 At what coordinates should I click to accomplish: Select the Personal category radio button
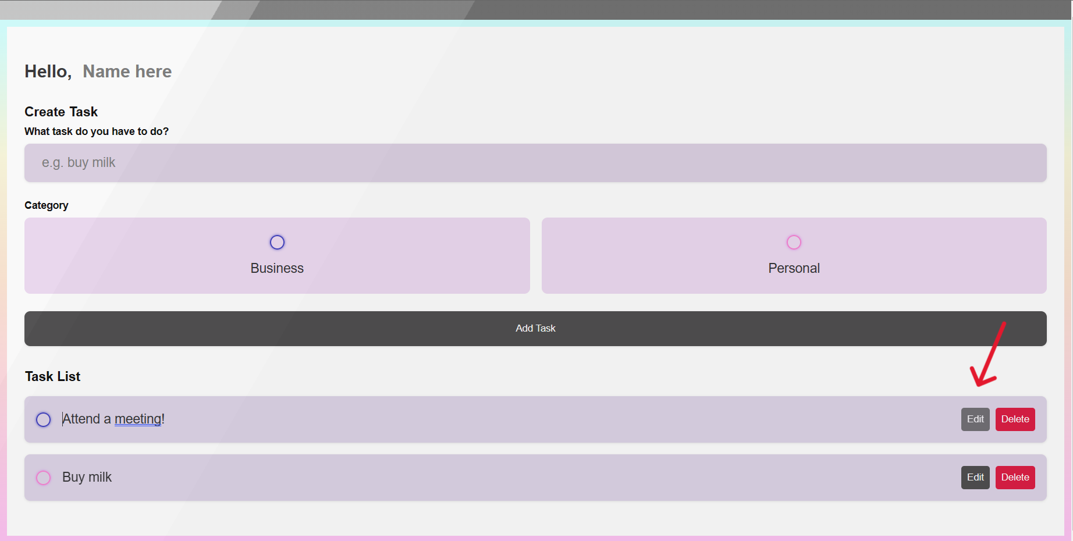pyautogui.click(x=794, y=242)
